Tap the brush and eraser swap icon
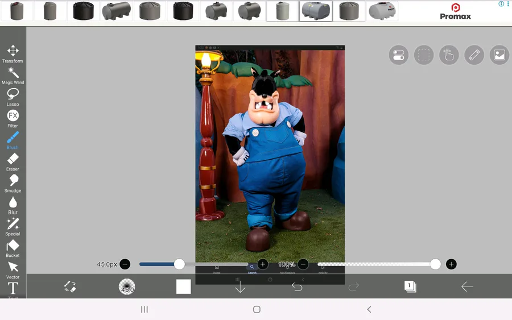 pos(70,286)
